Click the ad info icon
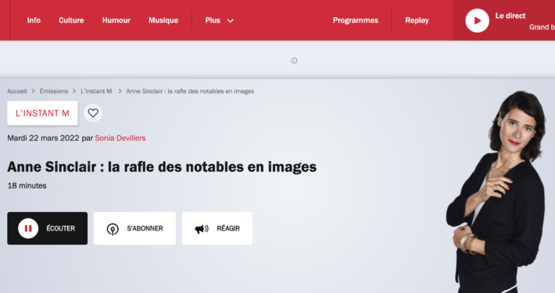 click(294, 60)
